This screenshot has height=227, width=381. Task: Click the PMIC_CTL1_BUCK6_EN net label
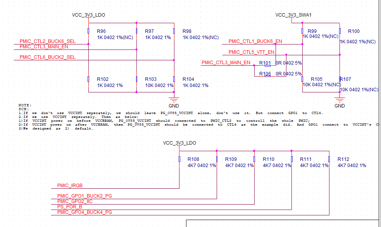point(255,41)
